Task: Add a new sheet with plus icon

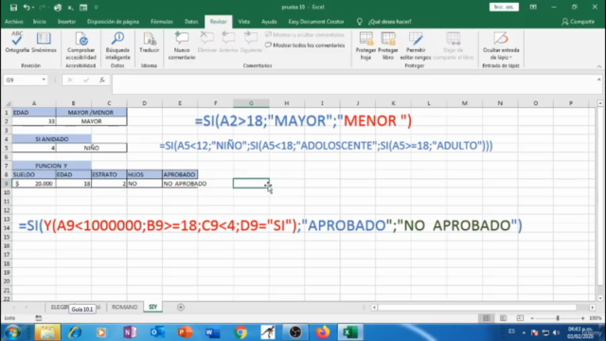Action: coord(181,307)
